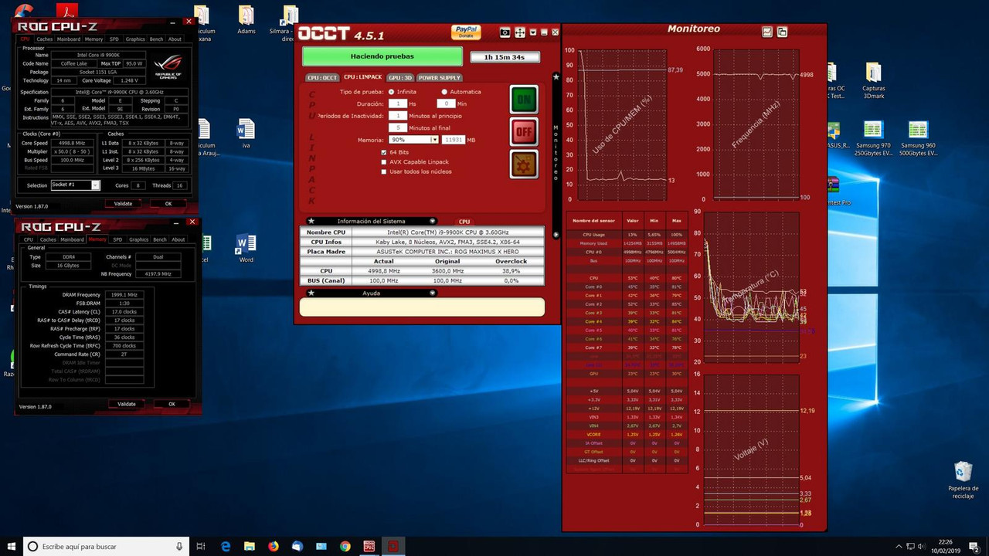Open OCCT settings gear icon

(x=524, y=164)
